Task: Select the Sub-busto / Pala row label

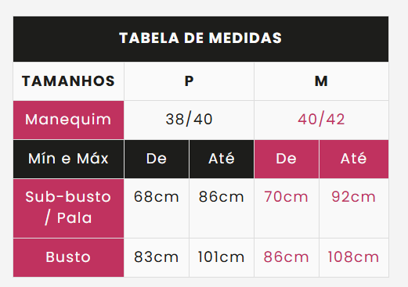Action: tap(68, 208)
